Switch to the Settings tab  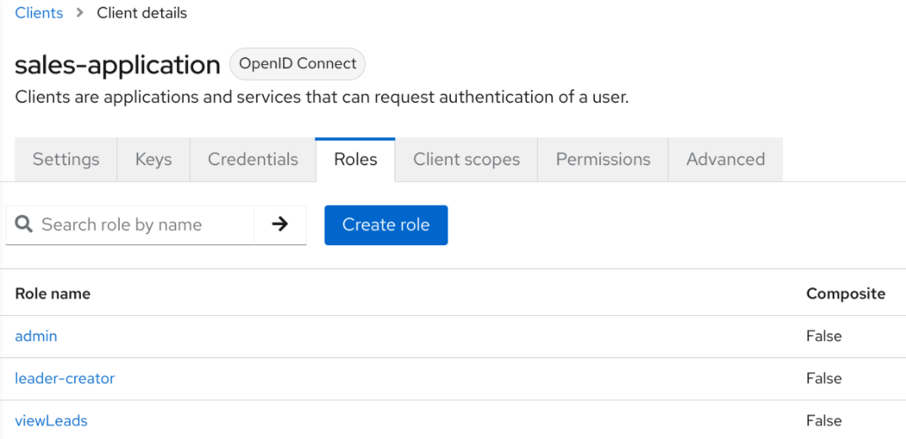(x=66, y=159)
